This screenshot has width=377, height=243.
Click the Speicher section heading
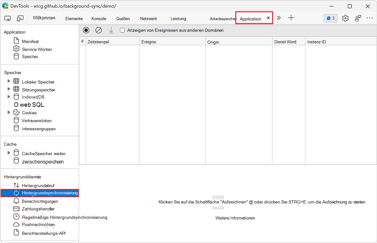point(13,73)
